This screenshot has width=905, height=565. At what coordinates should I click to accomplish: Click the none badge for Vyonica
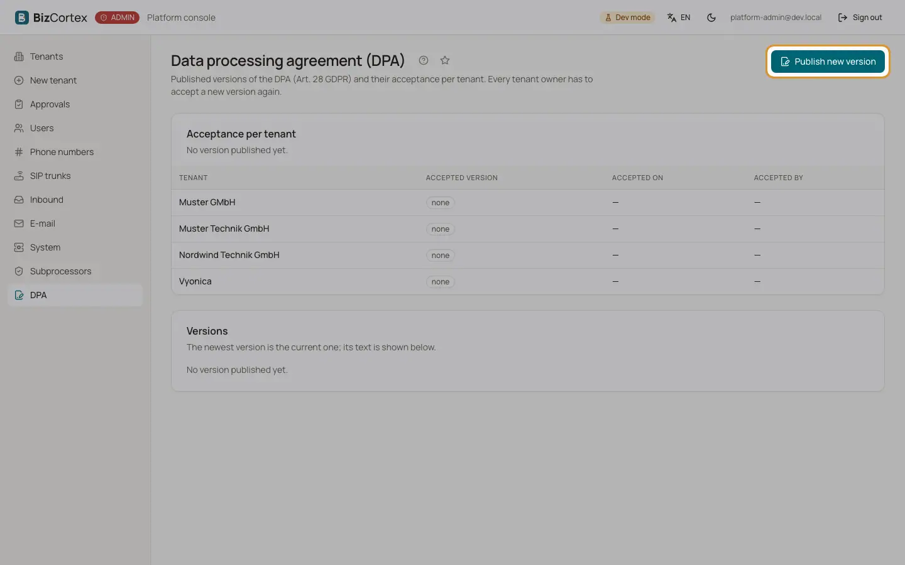pos(441,282)
